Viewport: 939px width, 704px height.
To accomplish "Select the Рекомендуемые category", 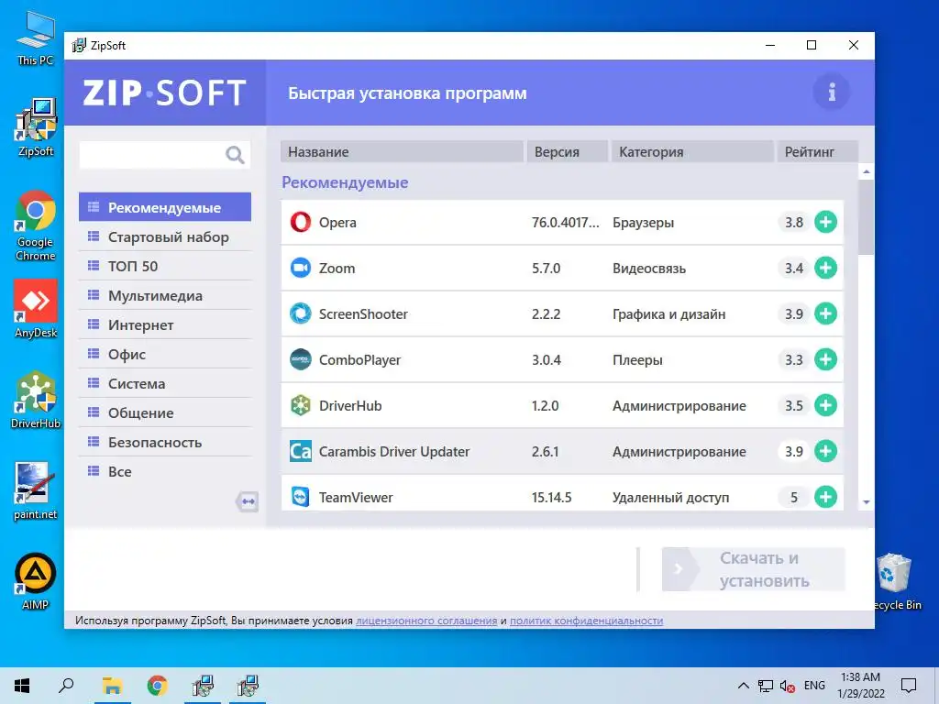I will tap(165, 207).
